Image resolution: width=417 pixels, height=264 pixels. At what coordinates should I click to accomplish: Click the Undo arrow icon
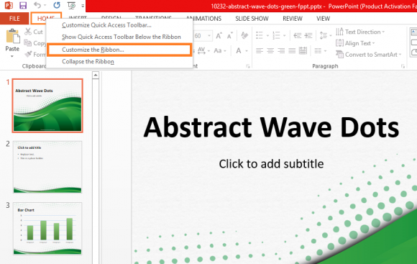tap(37, 5)
